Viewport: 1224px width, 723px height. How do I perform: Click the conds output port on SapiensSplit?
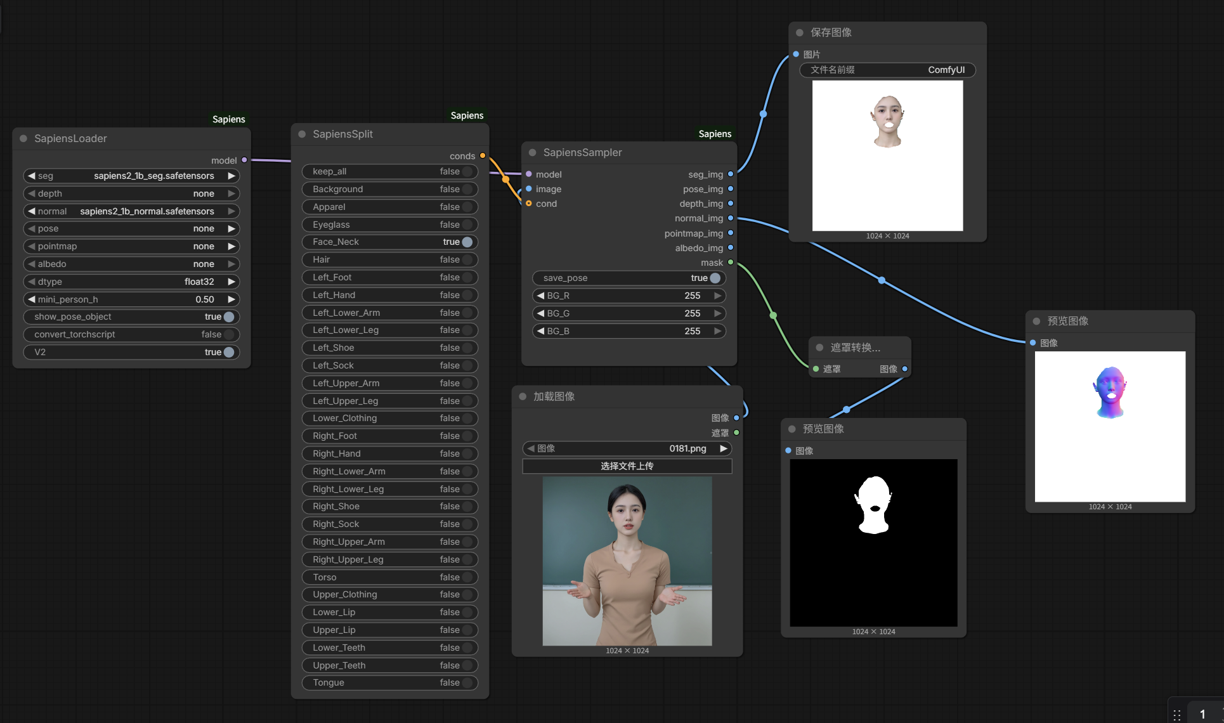(x=483, y=155)
